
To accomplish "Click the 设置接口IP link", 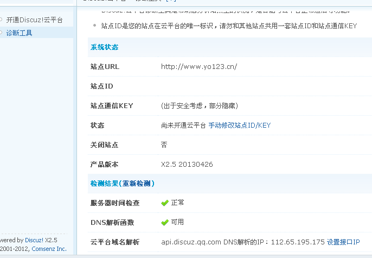I will (x=343, y=242).
